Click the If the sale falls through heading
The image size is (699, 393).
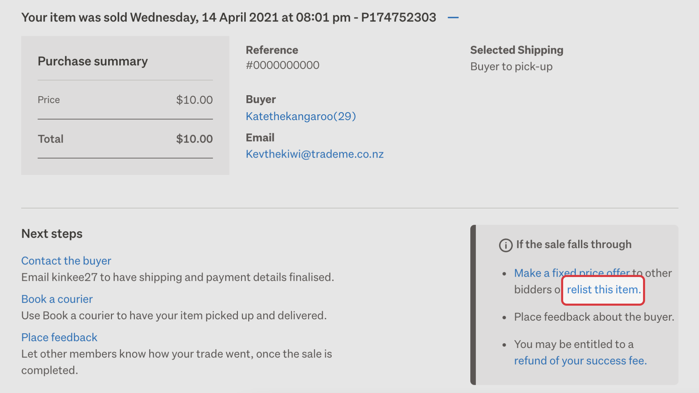574,244
